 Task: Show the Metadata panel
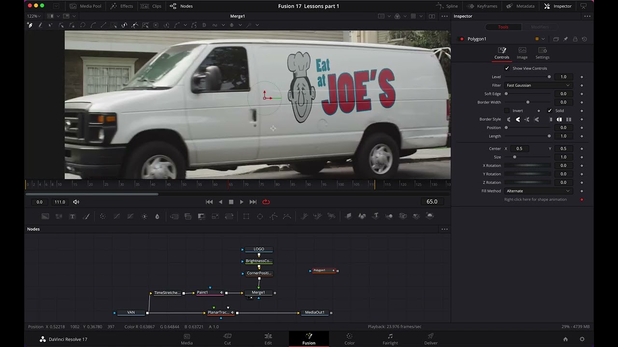coord(520,6)
